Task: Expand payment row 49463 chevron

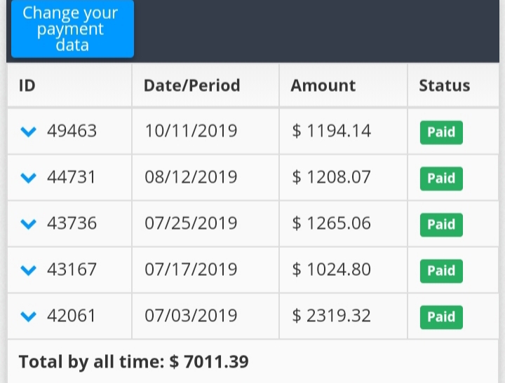Action: pos(28,132)
